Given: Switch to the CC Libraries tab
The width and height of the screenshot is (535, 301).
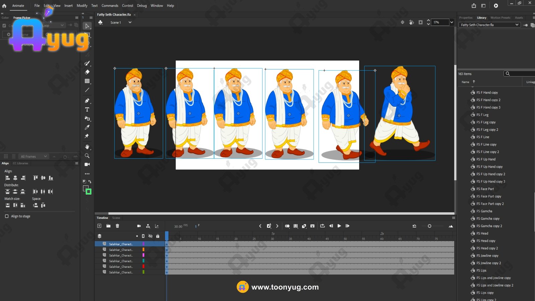Looking at the screenshot, I should [20, 163].
